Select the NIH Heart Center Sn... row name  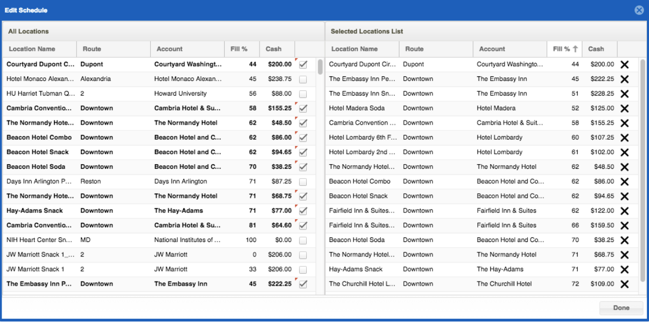pos(40,240)
